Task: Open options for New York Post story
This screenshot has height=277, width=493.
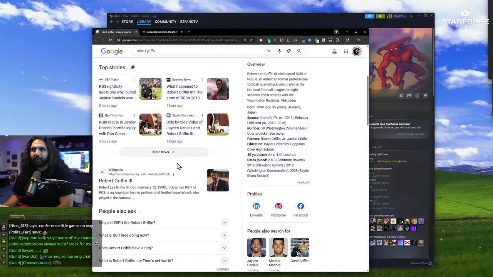Action: click(x=134, y=115)
